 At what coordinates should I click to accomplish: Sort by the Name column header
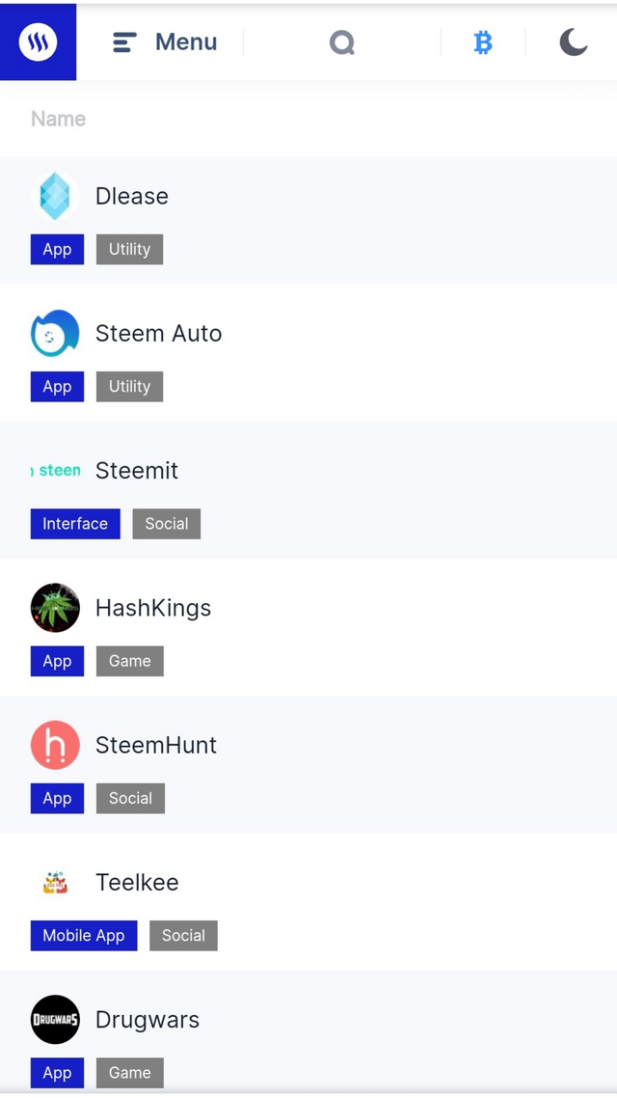click(x=58, y=119)
